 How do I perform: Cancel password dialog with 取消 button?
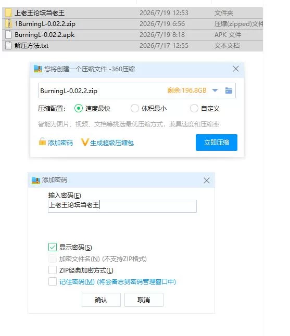coord(144,300)
